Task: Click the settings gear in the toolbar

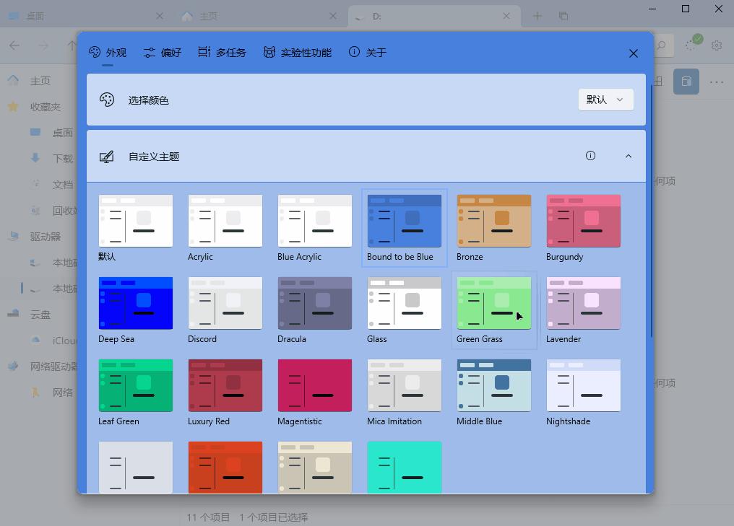Action: tap(716, 45)
